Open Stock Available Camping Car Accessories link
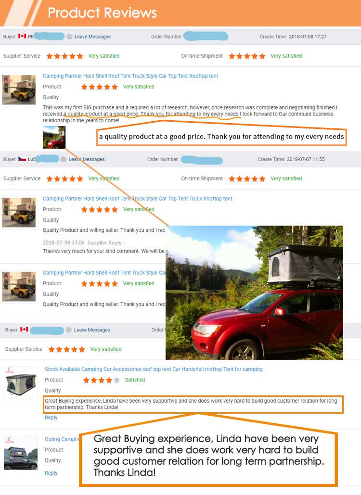 tap(154, 369)
